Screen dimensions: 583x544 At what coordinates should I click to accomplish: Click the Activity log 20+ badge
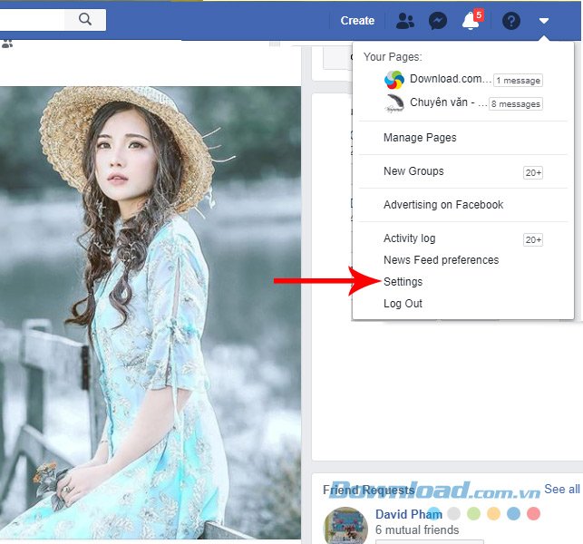tap(533, 239)
